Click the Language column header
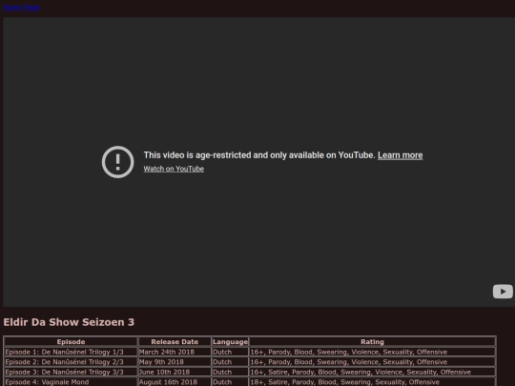 230,342
